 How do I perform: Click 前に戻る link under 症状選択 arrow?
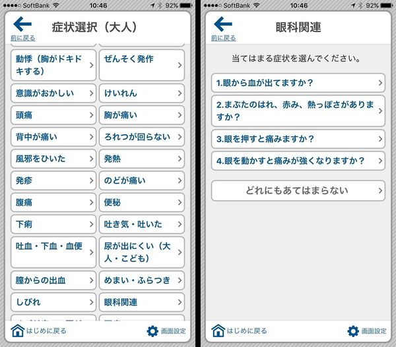[22, 38]
